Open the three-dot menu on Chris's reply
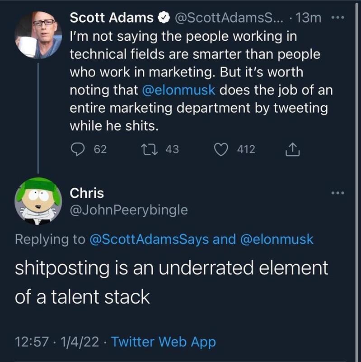Screen dimensions: 361x362 pos(337,193)
